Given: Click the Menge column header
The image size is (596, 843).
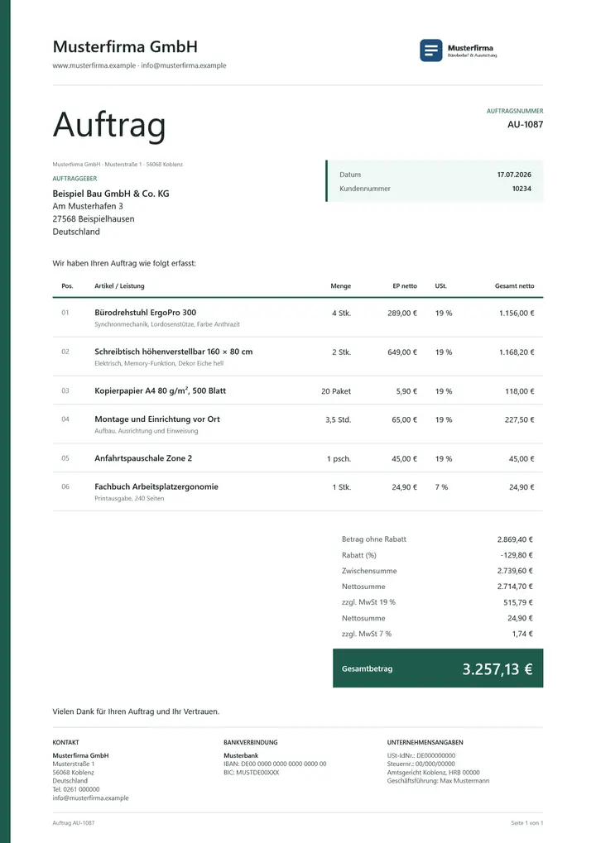Looking at the screenshot, I should tap(340, 286).
